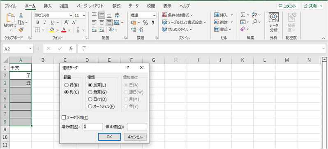
Task: Apply comma style number format
Action: [153, 22]
